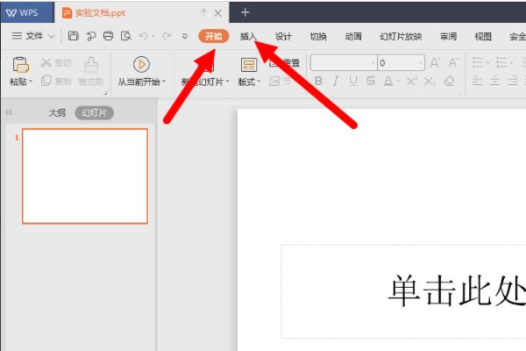Toggle Strikethrough formatting
This screenshot has height=351, width=526.
click(371, 81)
